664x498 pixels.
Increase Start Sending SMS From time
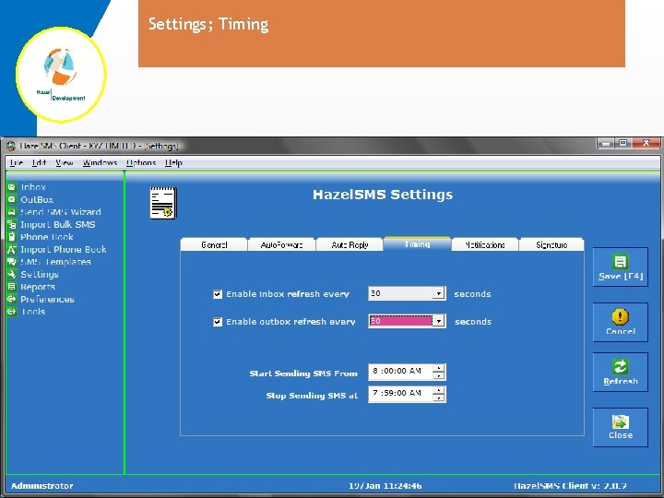point(439,368)
